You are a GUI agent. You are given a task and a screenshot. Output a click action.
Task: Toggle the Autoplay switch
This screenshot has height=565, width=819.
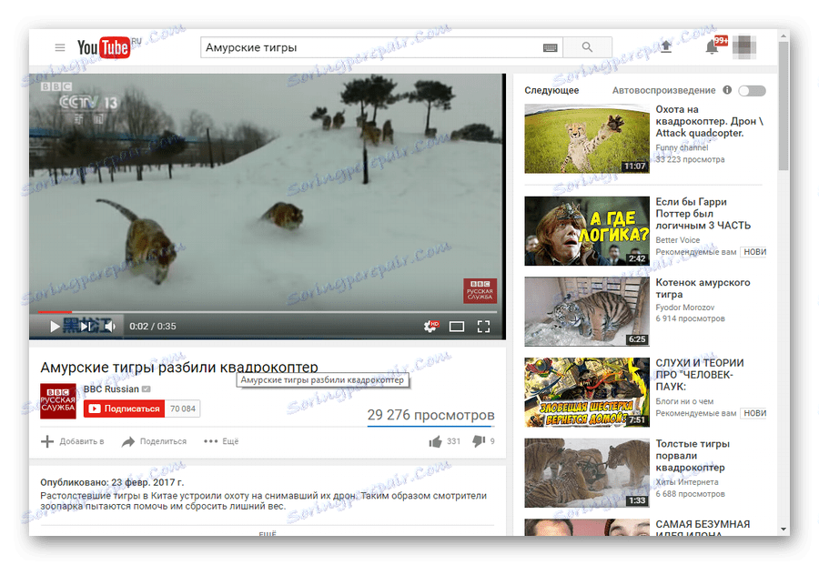pos(753,90)
